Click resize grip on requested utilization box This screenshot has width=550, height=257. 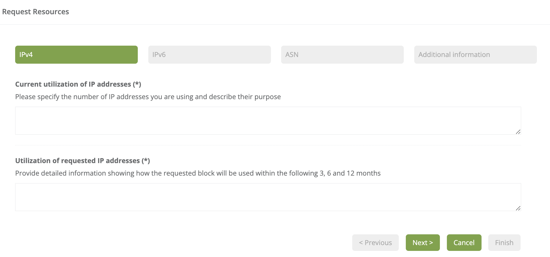tap(518, 208)
